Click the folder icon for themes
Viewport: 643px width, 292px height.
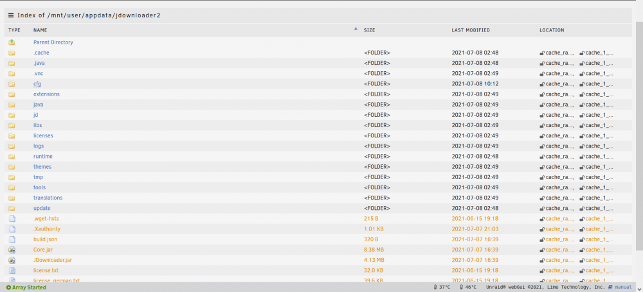tap(12, 167)
